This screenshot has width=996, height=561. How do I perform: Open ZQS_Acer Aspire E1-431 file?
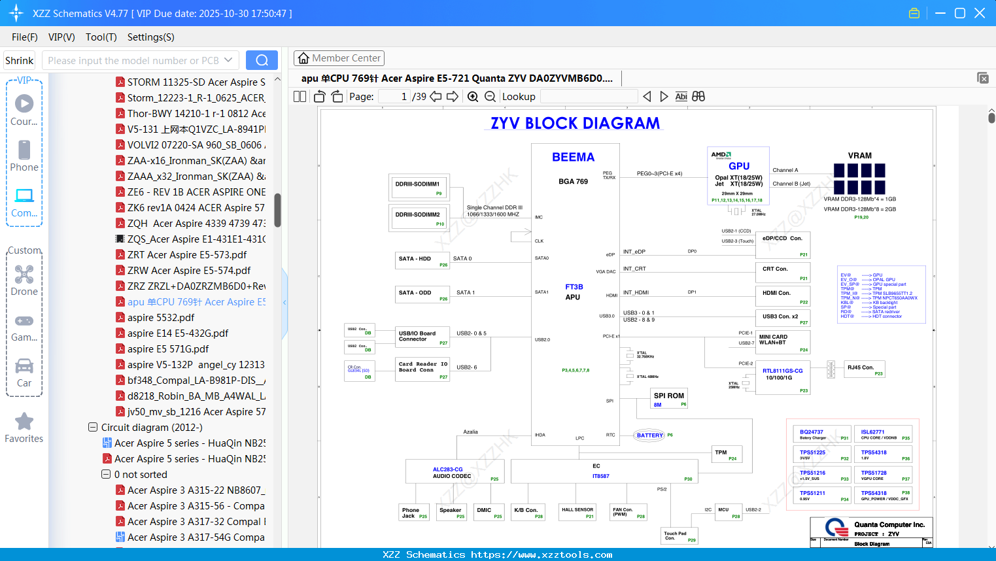pos(190,239)
